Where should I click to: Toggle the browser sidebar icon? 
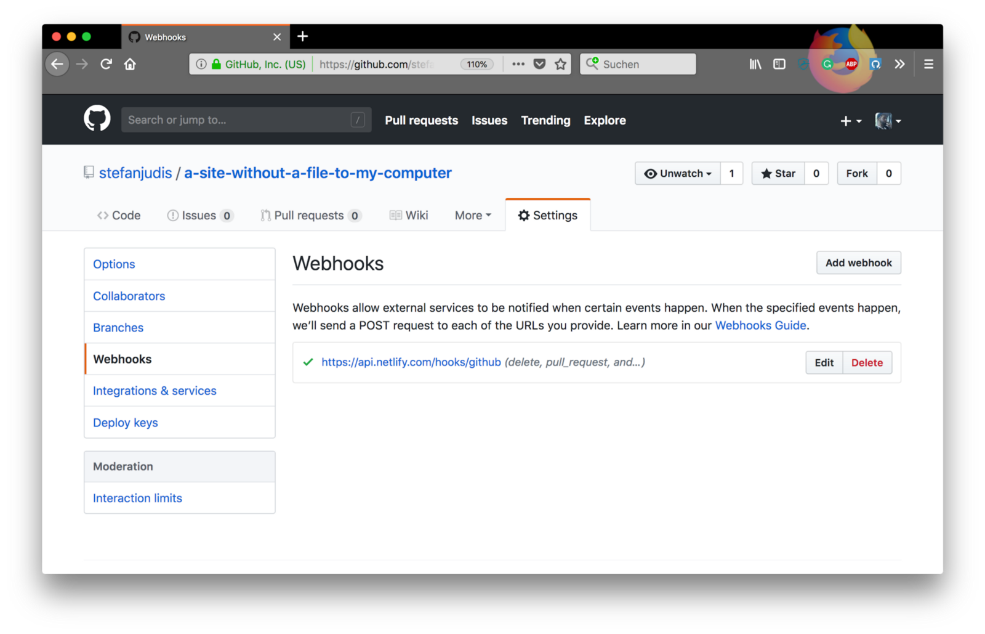pos(779,64)
